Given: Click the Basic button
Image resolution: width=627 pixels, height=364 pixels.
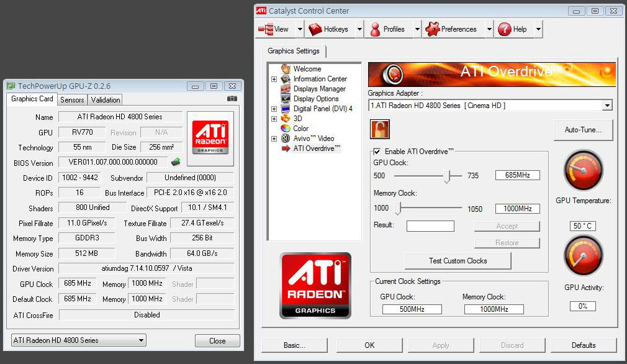Looking at the screenshot, I should pos(294,345).
